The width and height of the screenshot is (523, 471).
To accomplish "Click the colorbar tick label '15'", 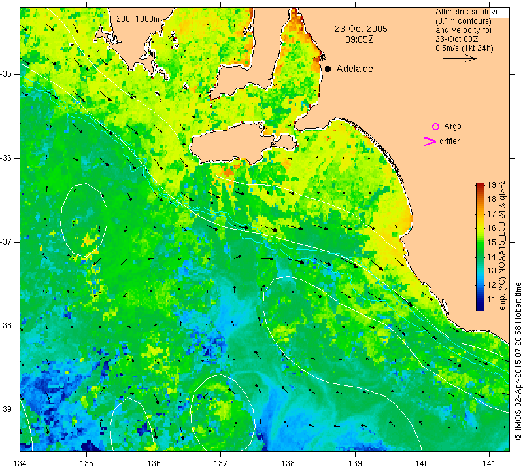I will (492, 242).
